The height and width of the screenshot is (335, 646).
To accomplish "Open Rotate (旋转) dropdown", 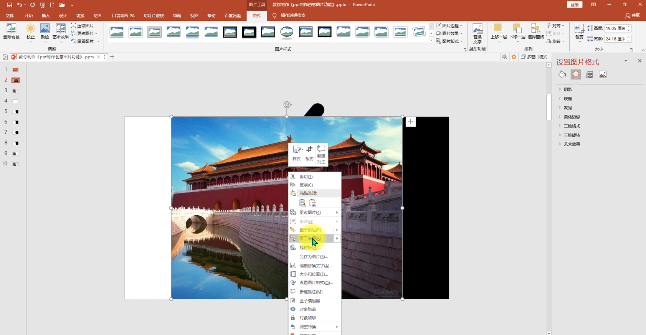I will click(555, 41).
